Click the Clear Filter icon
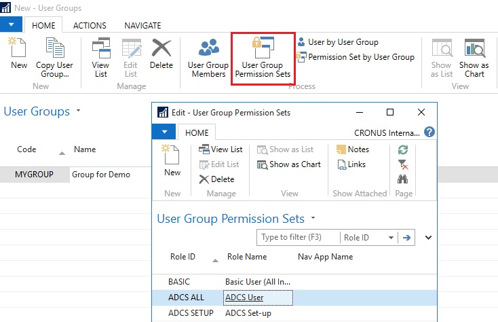Screen dimensions: 498x322 pos(403,165)
